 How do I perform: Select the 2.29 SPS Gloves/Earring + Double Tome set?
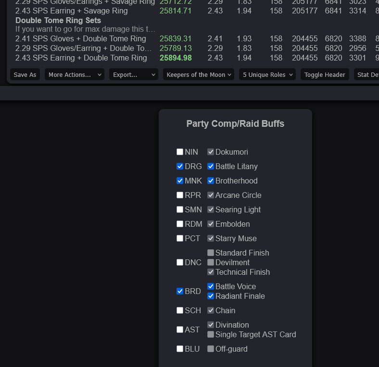83,49
